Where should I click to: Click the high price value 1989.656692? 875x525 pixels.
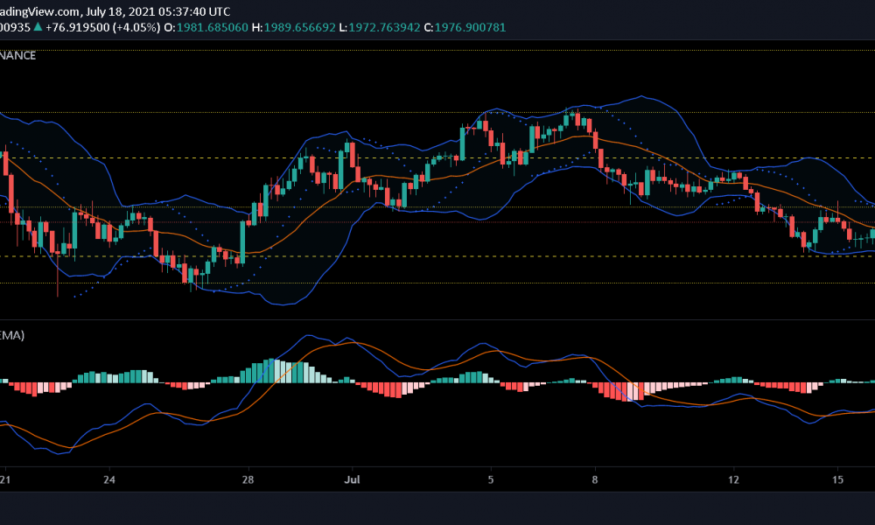click(x=299, y=27)
